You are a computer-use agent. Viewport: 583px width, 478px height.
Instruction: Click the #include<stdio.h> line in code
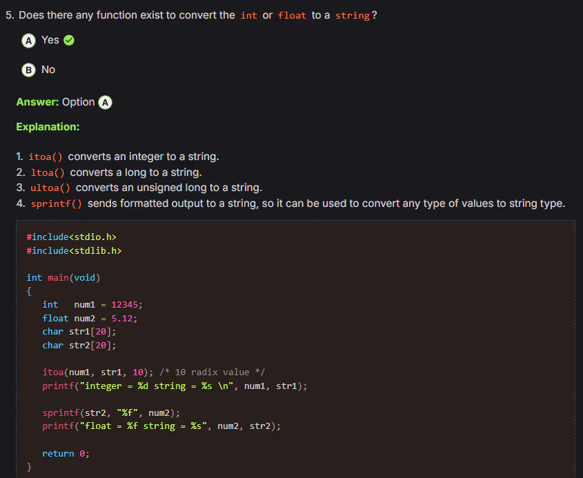tap(66, 237)
